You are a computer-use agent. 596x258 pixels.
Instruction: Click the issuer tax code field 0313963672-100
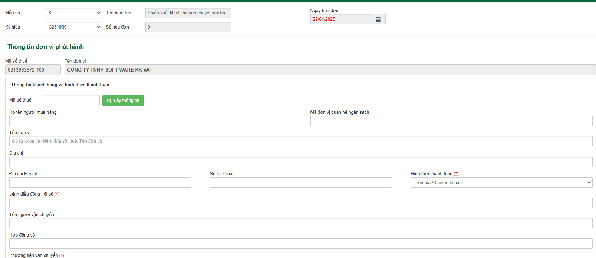point(33,70)
